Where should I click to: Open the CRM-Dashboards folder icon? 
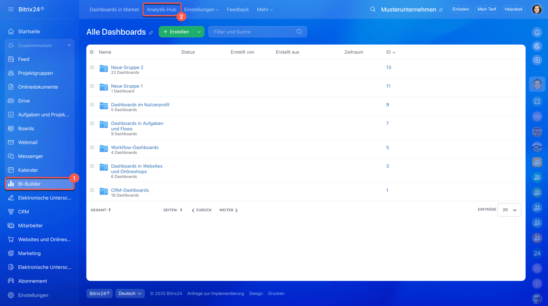tap(104, 191)
